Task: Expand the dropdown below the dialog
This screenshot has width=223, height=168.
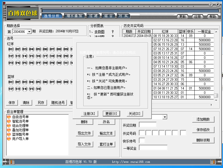Action: tap(165, 117)
